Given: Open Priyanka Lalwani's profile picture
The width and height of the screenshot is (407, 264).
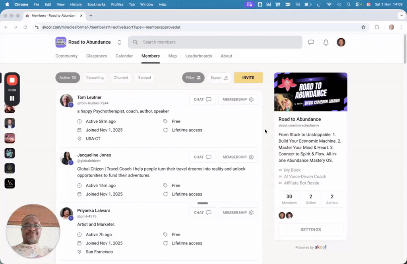Looking at the screenshot, I should coord(66,214).
